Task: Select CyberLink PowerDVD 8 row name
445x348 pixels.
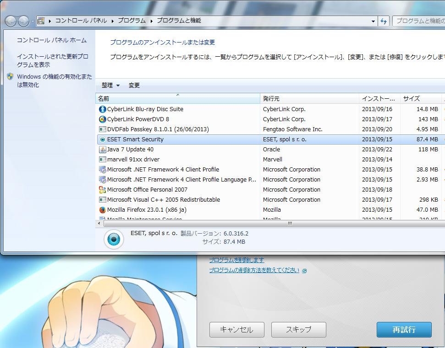Action: click(138, 119)
